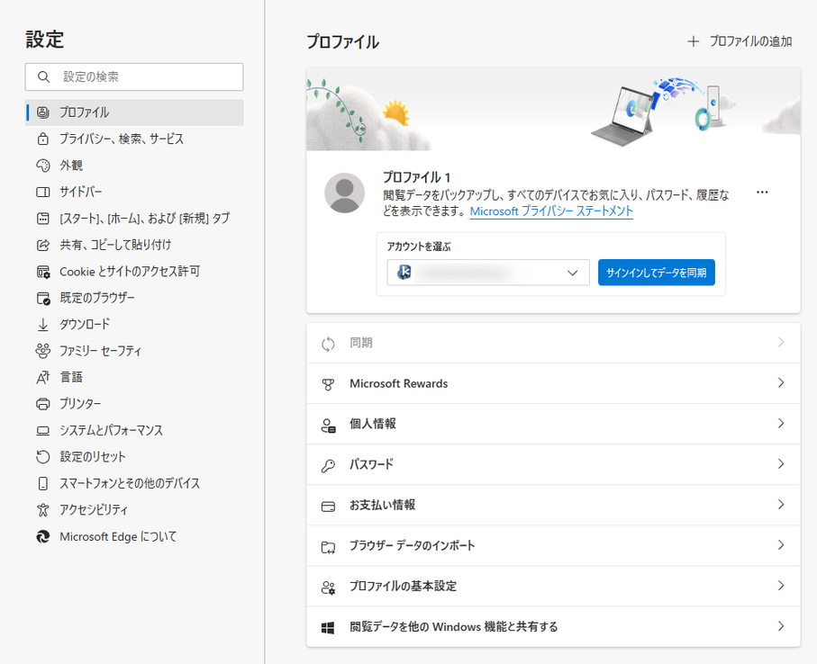The width and height of the screenshot is (817, 664).
Task: Open スマートフォンとその他のデバイス settings
Action: pos(134,483)
